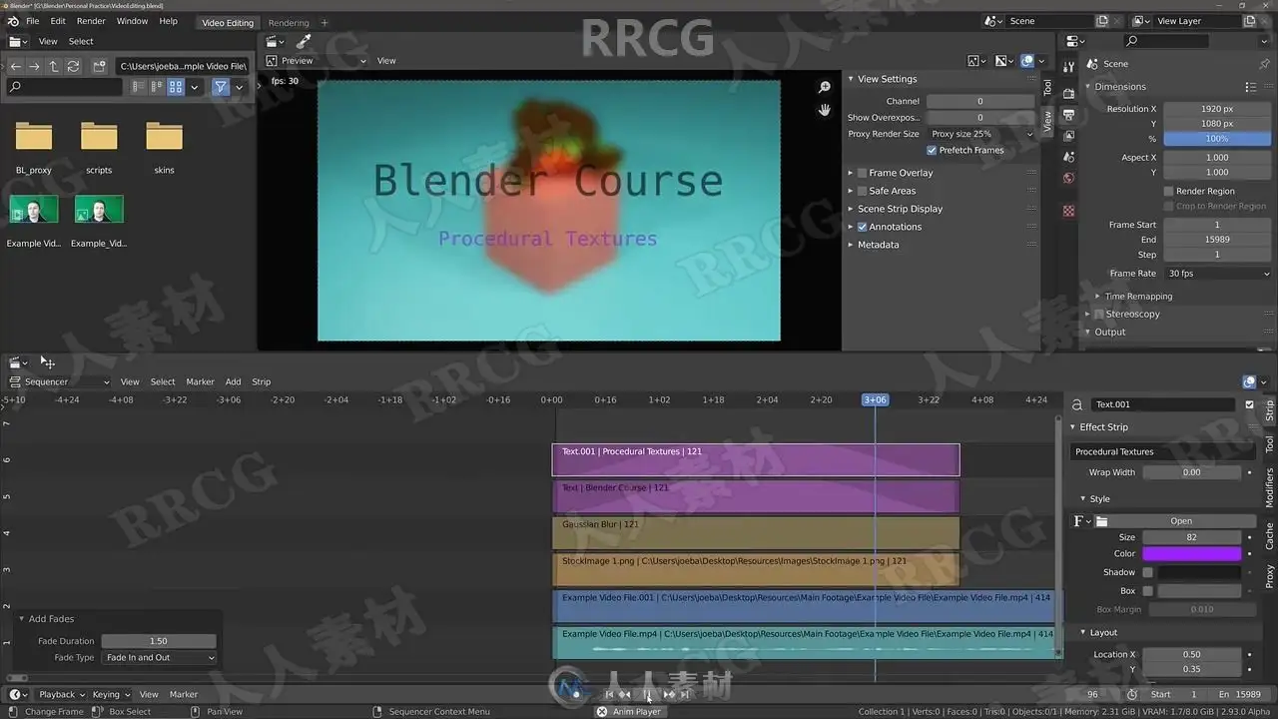Open the Render menu
This screenshot has width=1278, height=719.
pos(91,21)
